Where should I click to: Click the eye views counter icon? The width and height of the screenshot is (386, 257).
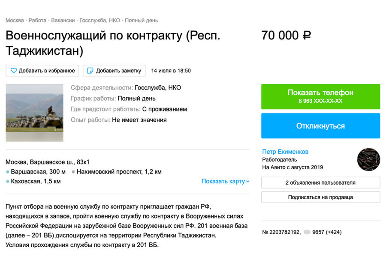tap(307, 232)
